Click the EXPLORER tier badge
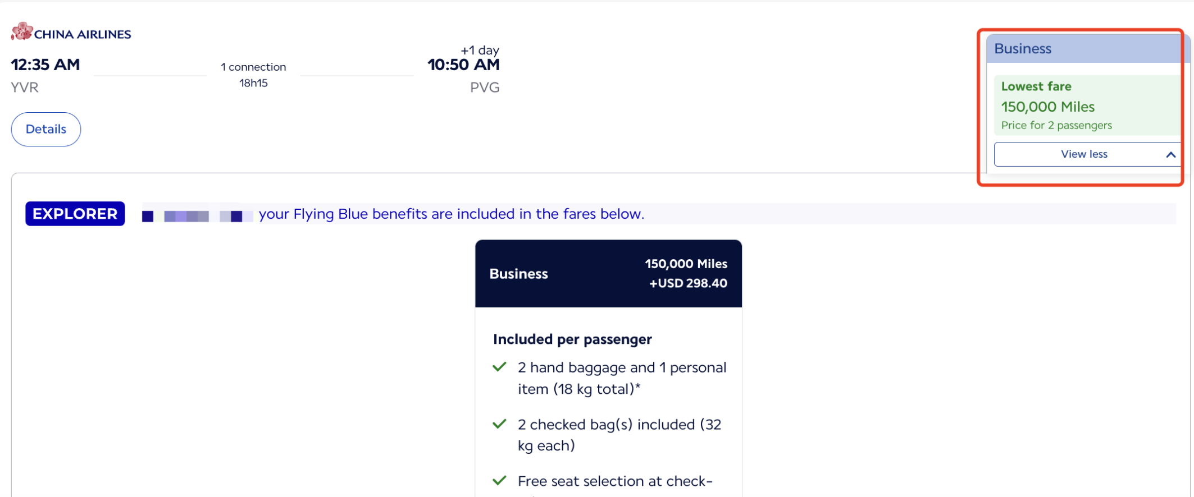 click(75, 214)
